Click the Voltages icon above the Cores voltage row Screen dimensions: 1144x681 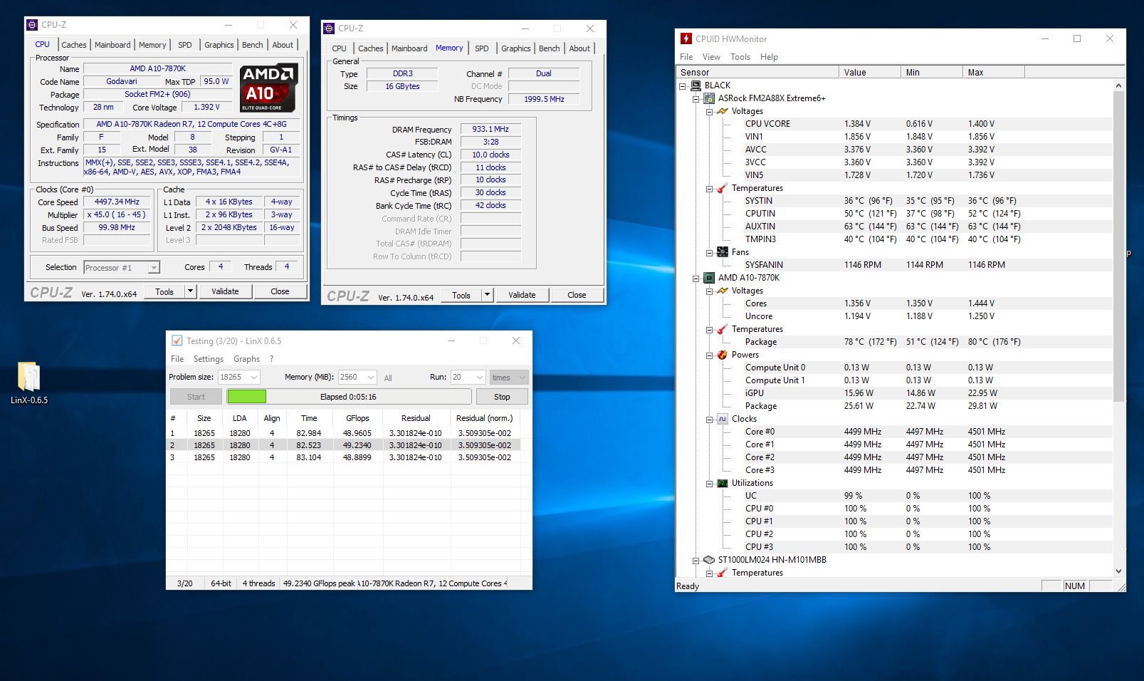pyautogui.click(x=723, y=291)
